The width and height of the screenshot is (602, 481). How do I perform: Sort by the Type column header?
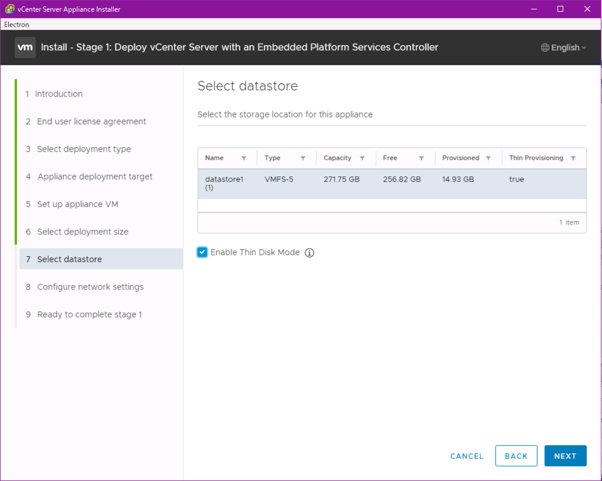pos(272,158)
